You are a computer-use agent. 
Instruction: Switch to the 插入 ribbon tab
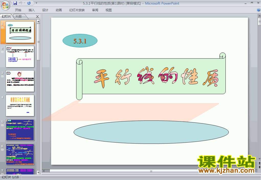point(32,10)
